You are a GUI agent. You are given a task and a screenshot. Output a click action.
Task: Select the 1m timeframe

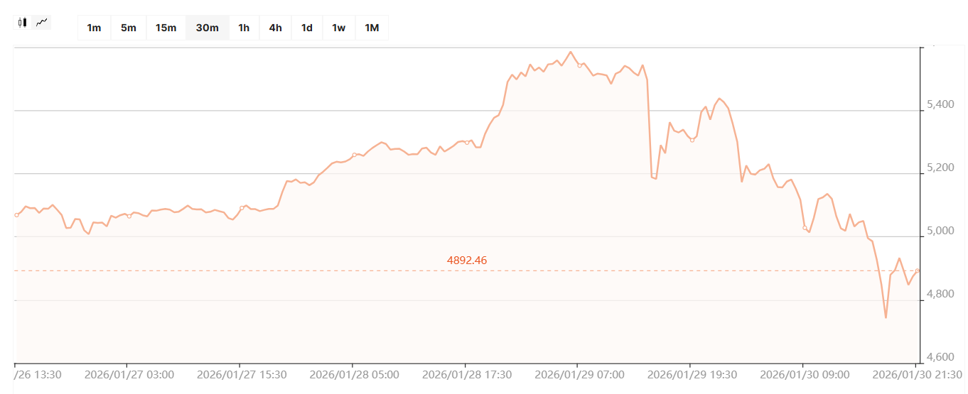94,28
